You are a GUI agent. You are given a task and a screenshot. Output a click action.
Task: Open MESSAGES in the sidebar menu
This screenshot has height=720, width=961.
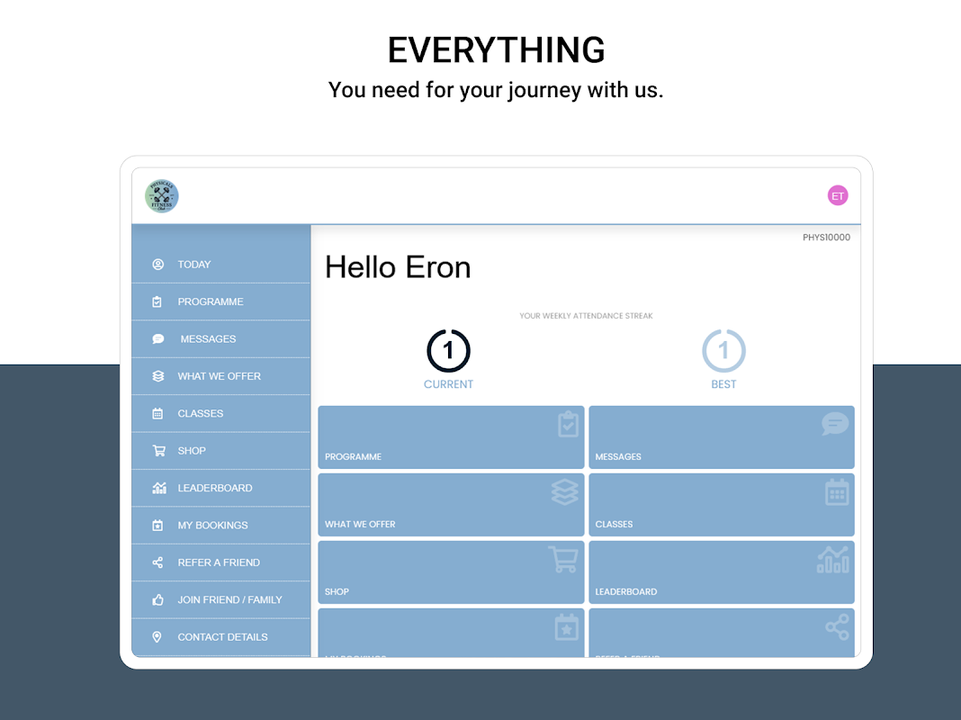coord(221,339)
